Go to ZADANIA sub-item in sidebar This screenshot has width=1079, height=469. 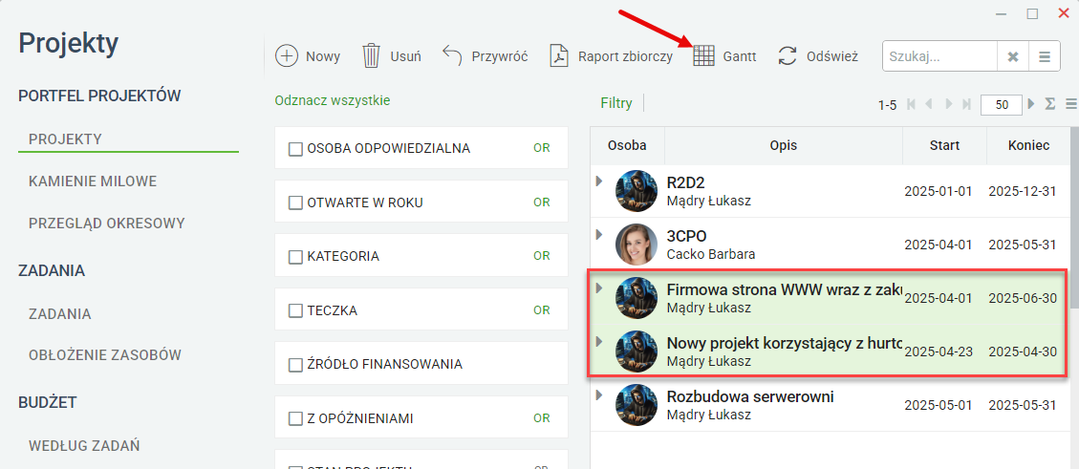(60, 313)
